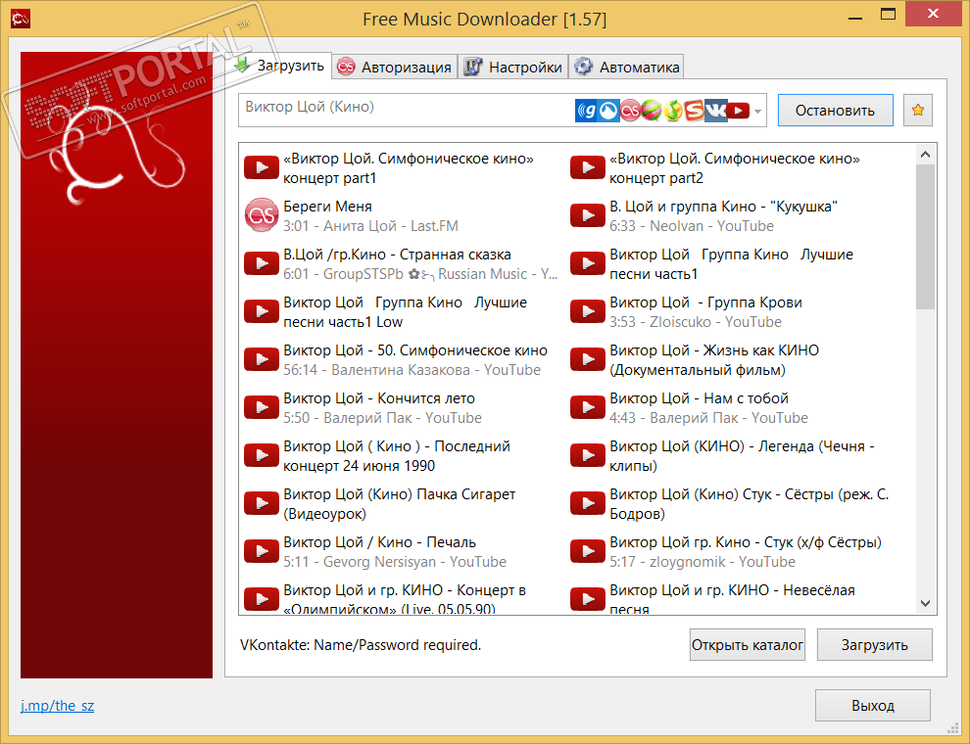Screen dimensions: 970x744
Task: Click YouTube icon for Группа Крови
Action: [587, 311]
